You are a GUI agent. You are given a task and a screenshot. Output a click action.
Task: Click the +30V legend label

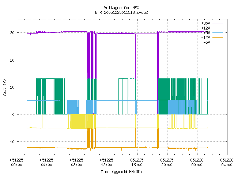pos(205,23)
